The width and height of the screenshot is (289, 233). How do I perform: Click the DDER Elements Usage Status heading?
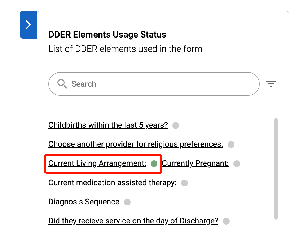107,35
